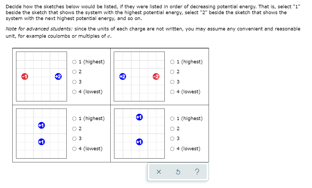Select "2" for the -1 and +2 sketch
Viewport: 312px width, 188px height.
74,72
